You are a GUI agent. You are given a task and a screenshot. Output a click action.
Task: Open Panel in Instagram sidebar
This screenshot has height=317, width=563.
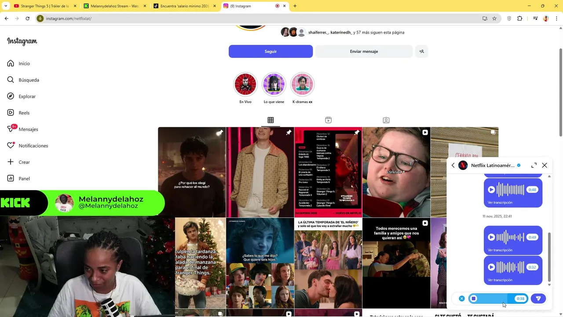pos(18,178)
